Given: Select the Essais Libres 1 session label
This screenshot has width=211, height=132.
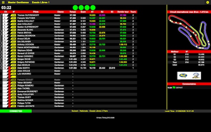Looking at the screenshot, I should pos(41,2).
